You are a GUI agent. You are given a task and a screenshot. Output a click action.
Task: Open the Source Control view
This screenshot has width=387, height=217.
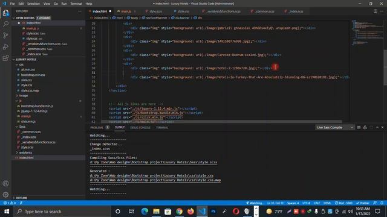[x=5, y=35]
